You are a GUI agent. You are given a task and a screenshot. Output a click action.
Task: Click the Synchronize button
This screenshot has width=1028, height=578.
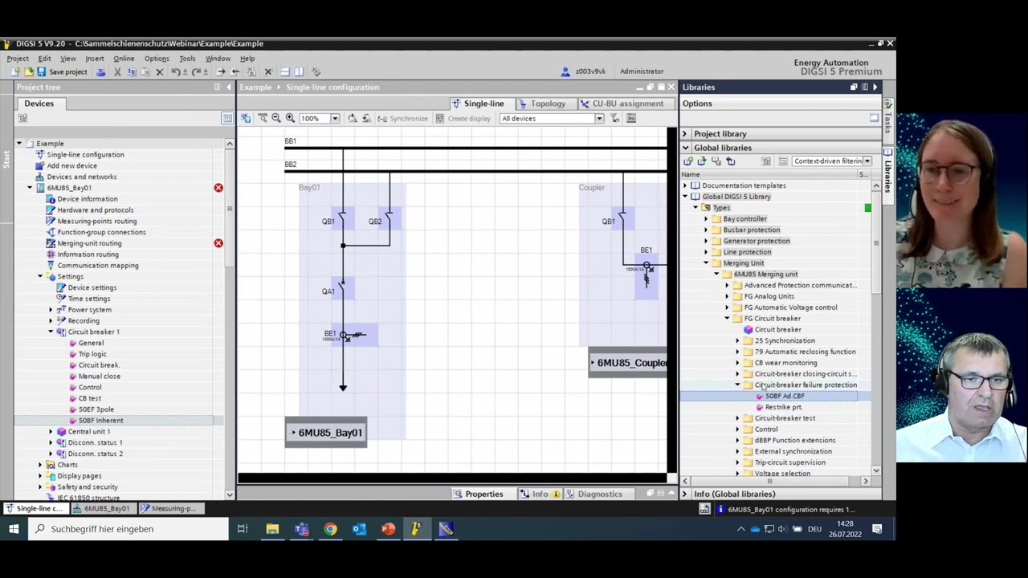pyautogui.click(x=402, y=119)
